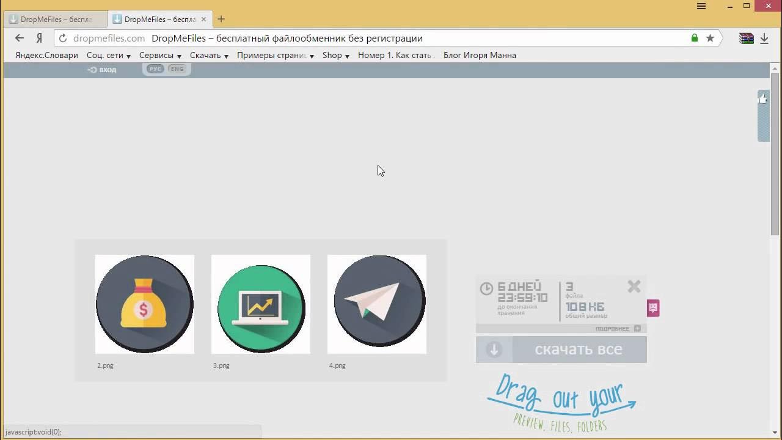782x440 pixels.
Task: Reload the page with the refresh icon
Action: pos(62,38)
